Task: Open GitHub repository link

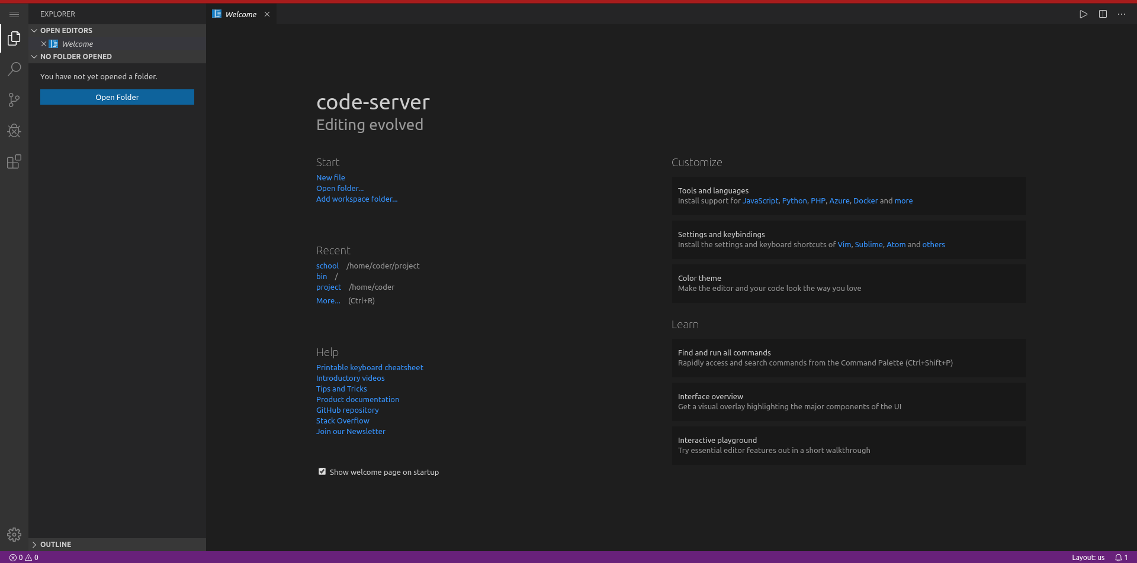Action: click(348, 410)
